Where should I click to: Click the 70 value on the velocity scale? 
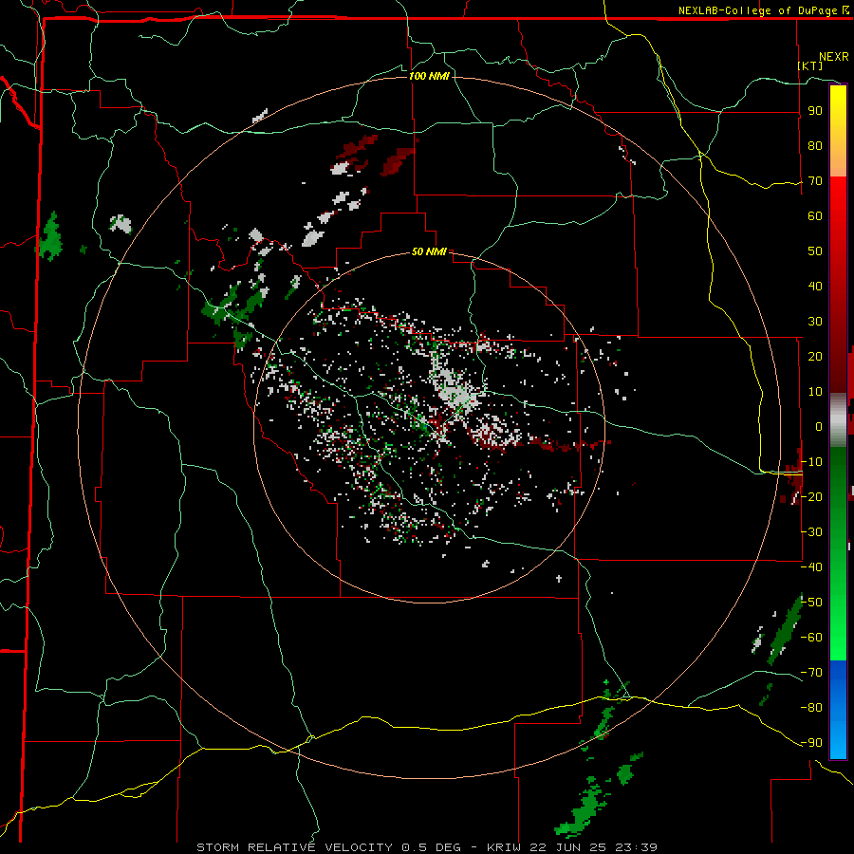pyautogui.click(x=815, y=181)
